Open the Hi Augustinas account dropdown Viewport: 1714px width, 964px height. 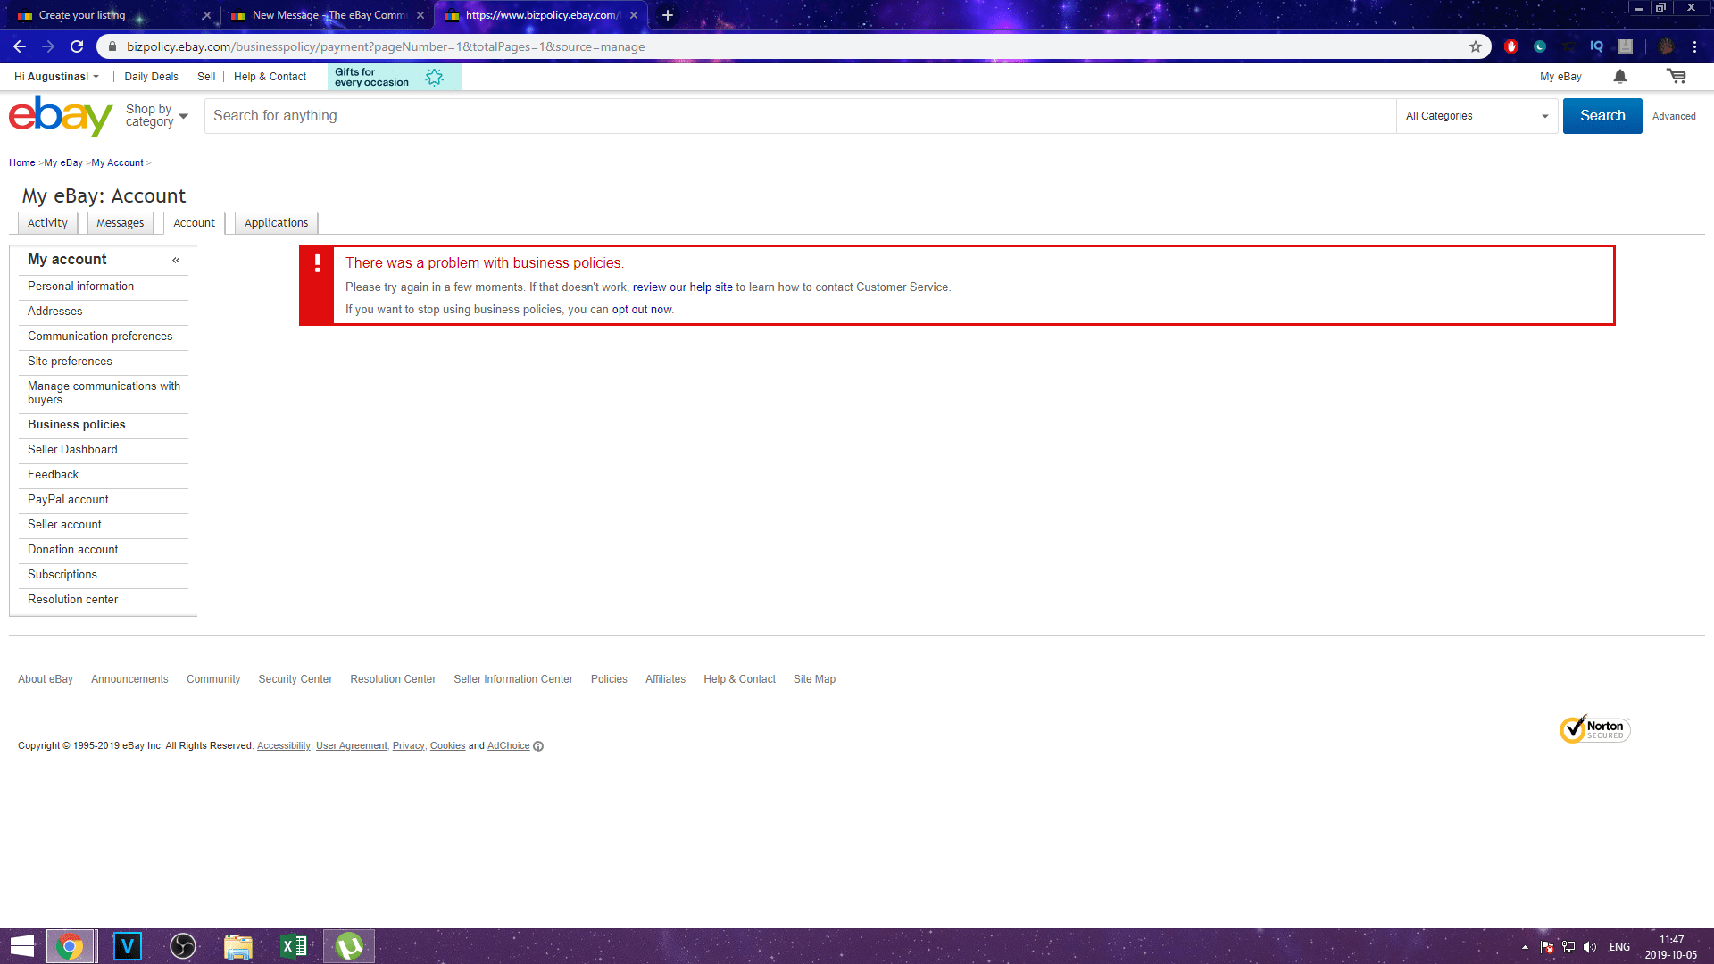[x=55, y=76]
